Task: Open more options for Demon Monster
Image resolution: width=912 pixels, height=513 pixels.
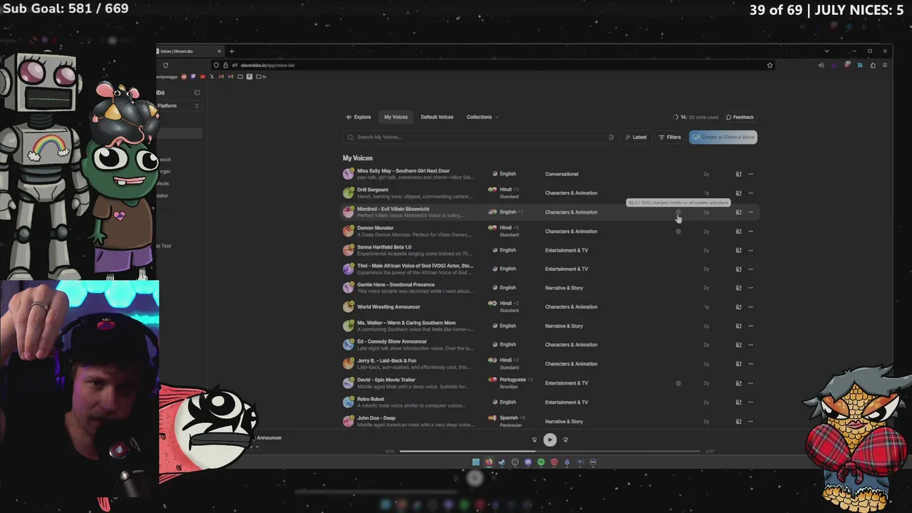Action: 750,231
